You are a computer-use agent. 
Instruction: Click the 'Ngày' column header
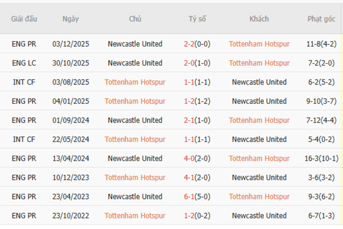pyautogui.click(x=71, y=19)
